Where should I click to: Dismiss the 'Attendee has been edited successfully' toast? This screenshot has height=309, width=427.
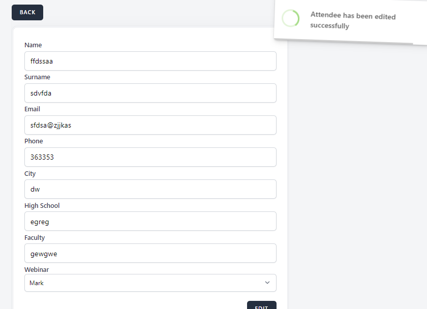coord(353,21)
